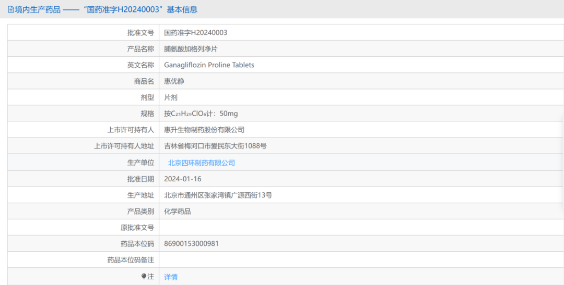Viewport: 564px width, 285px height.
Task: Click the approval date 2024-01-16
Action: (182, 179)
